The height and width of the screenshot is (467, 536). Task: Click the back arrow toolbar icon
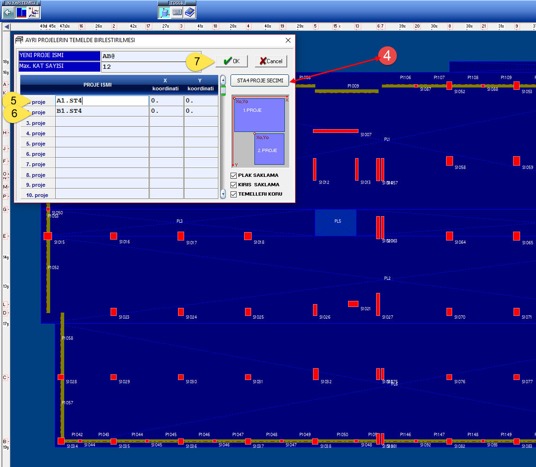(8, 12)
